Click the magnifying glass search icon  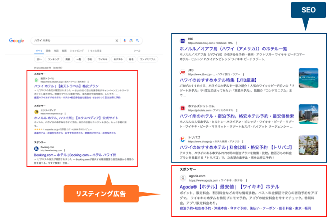coord(137,41)
